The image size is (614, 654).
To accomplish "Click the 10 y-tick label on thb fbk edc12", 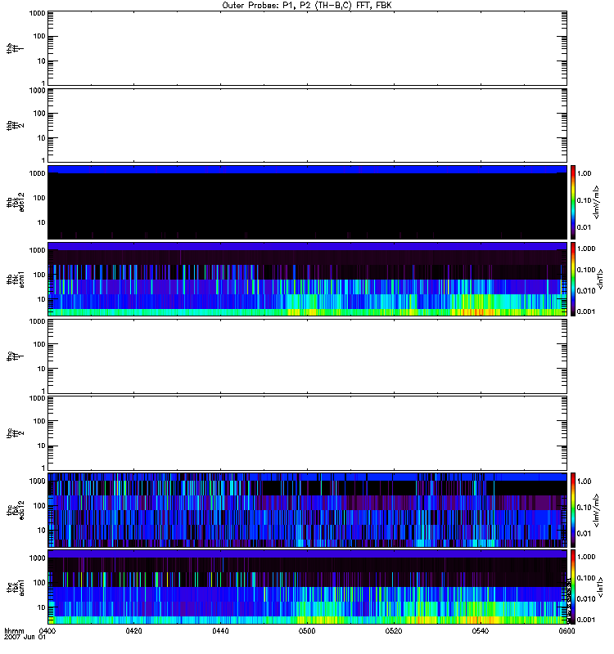I will tap(41, 222).
